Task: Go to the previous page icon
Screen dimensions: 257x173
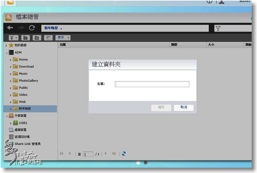Action: pos(70,154)
